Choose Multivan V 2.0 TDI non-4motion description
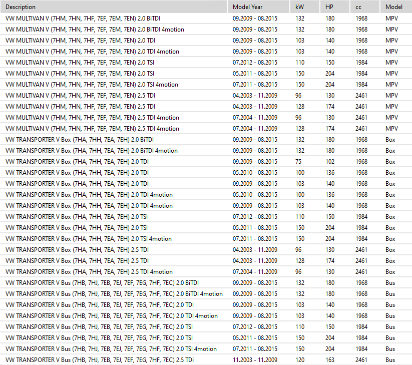 [x=80, y=41]
